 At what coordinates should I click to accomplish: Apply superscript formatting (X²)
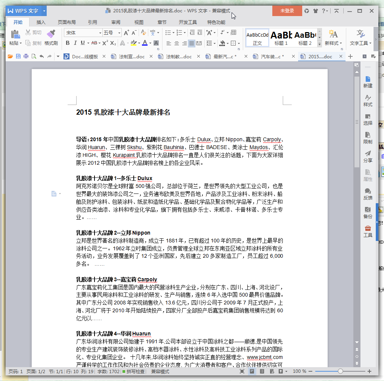click(x=105, y=43)
